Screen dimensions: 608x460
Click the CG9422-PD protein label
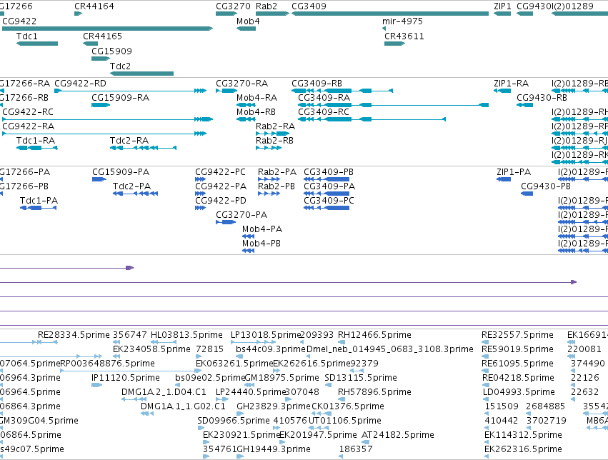coord(221,201)
